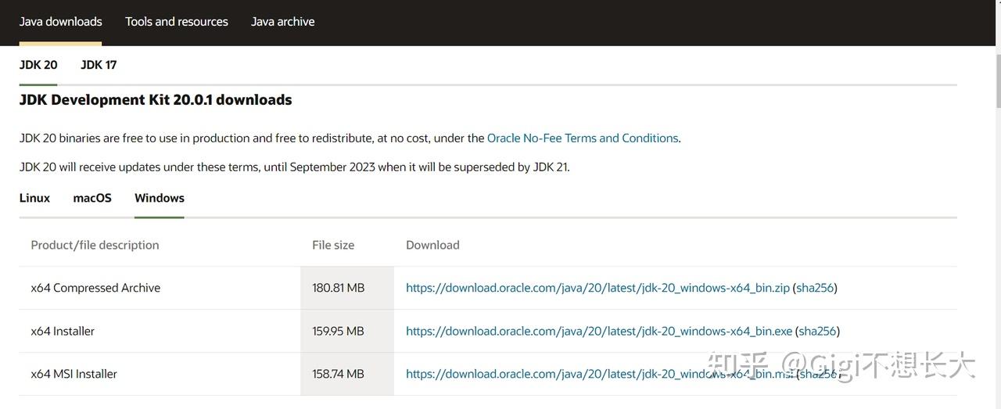Select the Windows tab
This screenshot has height=409, width=1001.
click(160, 198)
